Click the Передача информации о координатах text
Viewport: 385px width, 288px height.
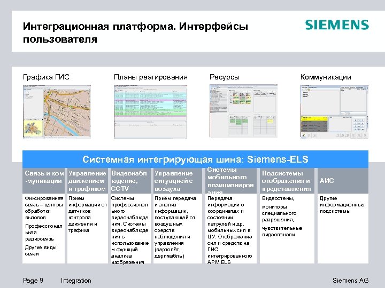pyautogui.click(x=229, y=230)
